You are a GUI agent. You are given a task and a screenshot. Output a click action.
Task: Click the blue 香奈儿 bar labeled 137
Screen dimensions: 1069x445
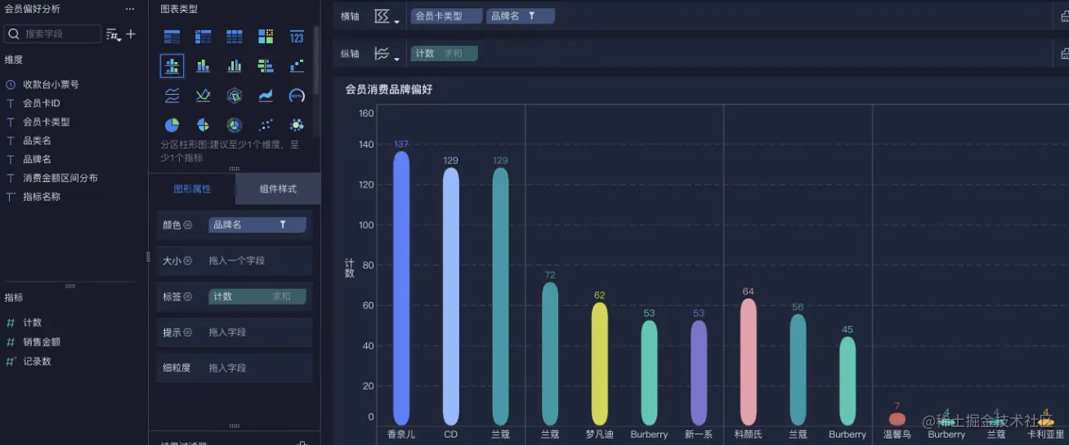click(401, 287)
